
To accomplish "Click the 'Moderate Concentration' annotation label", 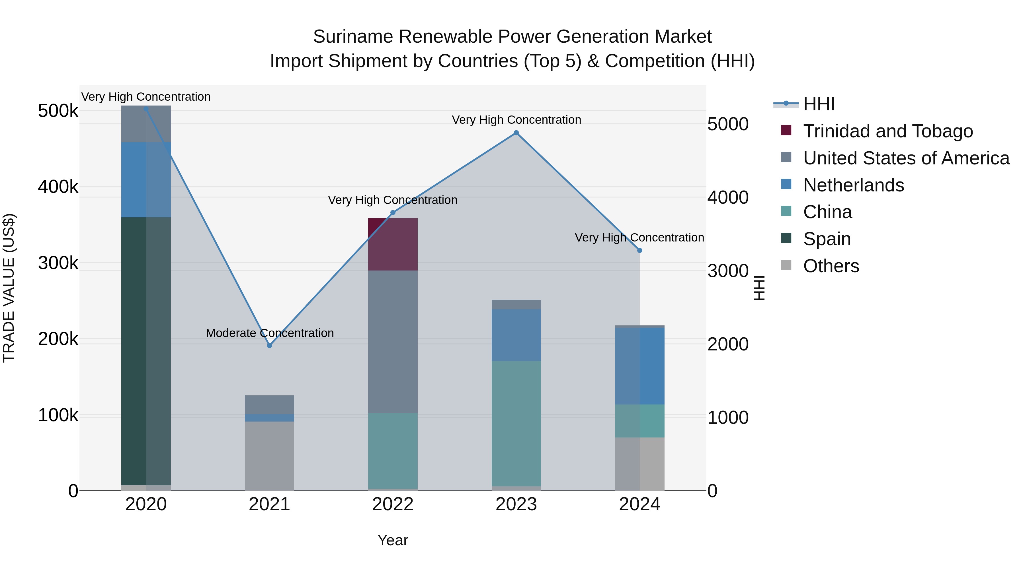I will (270, 333).
